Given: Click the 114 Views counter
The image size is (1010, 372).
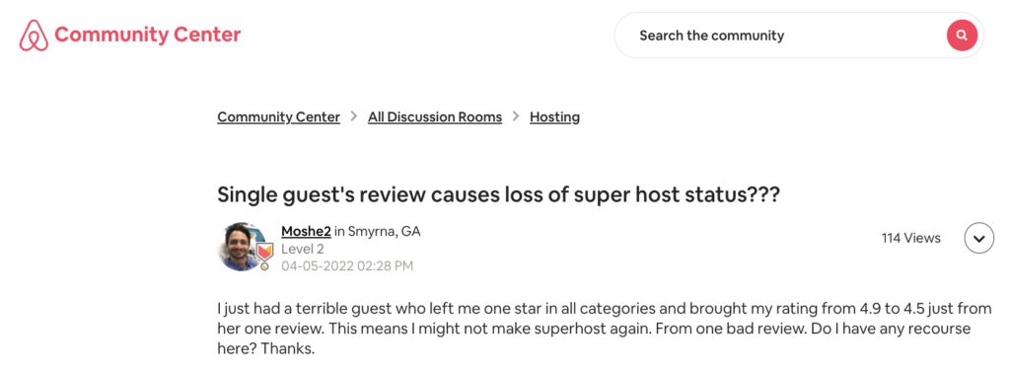Looking at the screenshot, I should (910, 238).
